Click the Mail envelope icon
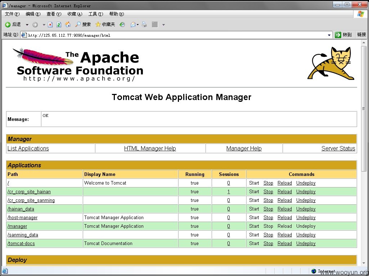The width and height of the screenshot is (369, 276). [x=133, y=24]
